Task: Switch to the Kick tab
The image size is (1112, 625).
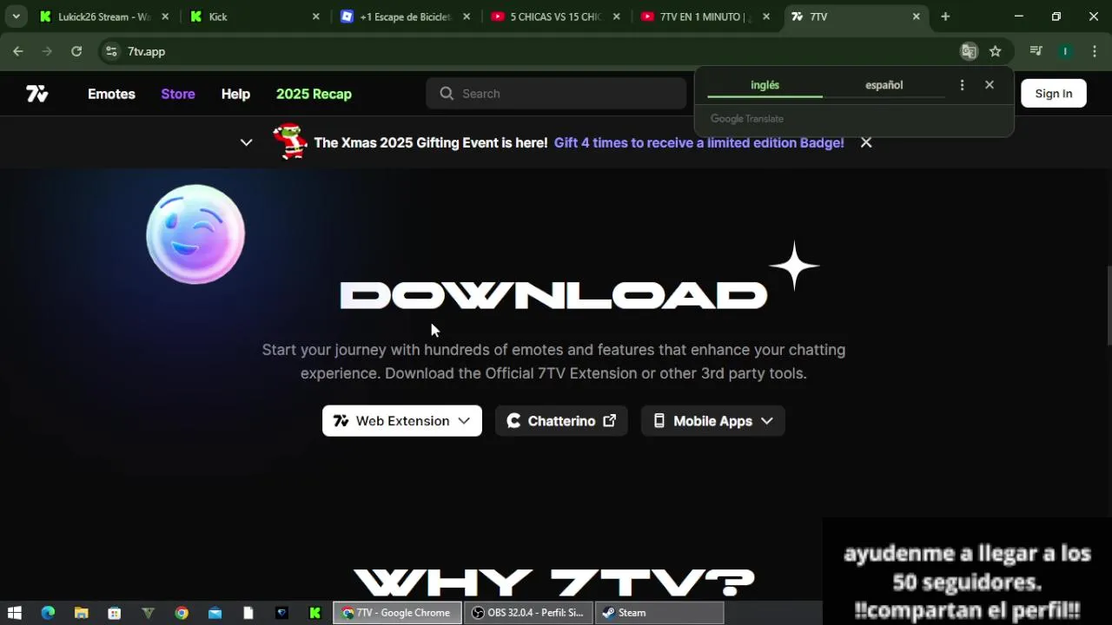Action: 255,16
